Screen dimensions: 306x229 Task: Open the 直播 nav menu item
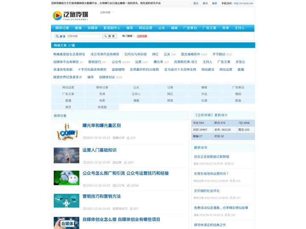[x=78, y=28]
